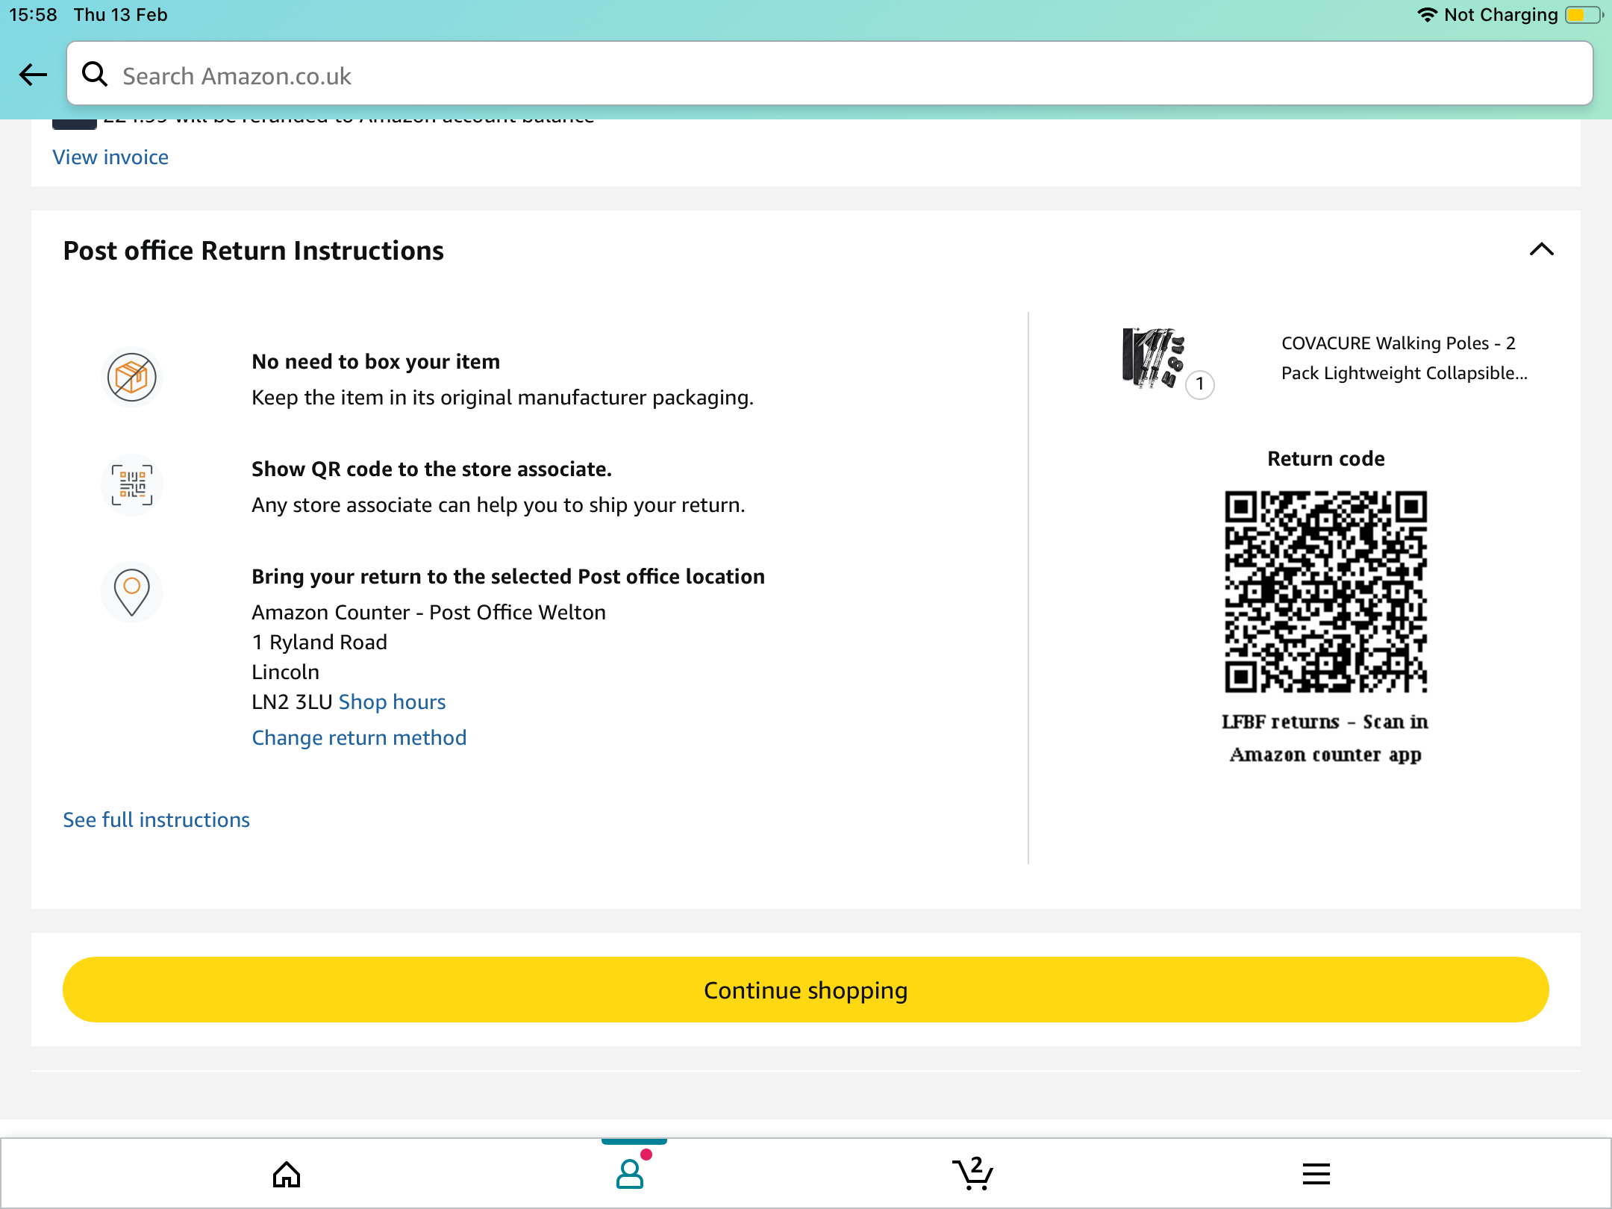This screenshot has height=1209, width=1612.
Task: Go back using the left arrow
Action: click(x=33, y=75)
